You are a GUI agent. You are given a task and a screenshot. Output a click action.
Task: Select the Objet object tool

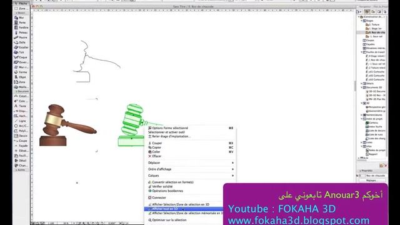coord(21,77)
